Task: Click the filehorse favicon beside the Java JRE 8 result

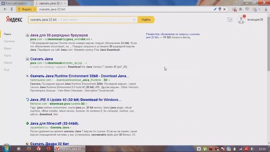Action: 27,100
